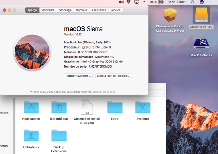
Task: Switch to the Aperçu tab
Action: (32, 10)
